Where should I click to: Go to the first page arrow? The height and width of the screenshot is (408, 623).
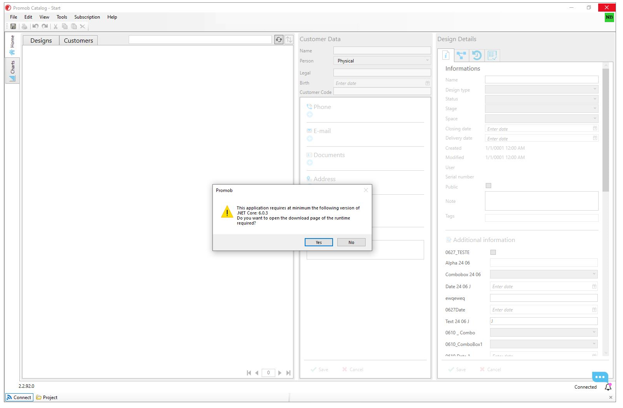[x=249, y=373]
